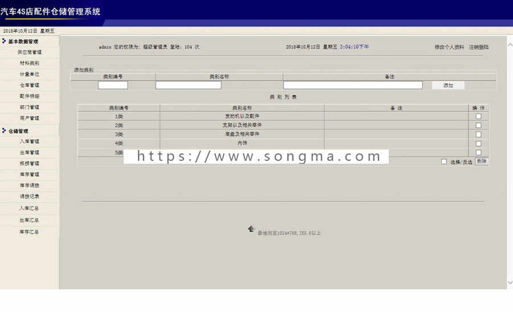Viewport: 513px width, 312px height.
Task: Click the 修改个人资料 link
Action: pos(449,47)
